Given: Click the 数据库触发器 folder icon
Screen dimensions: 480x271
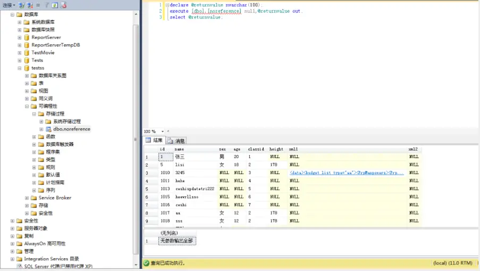Looking at the screenshot, I should [x=41, y=144].
